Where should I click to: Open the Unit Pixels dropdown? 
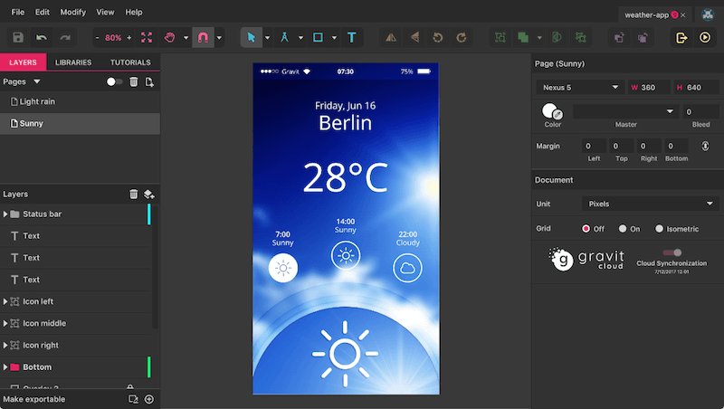tap(651, 204)
